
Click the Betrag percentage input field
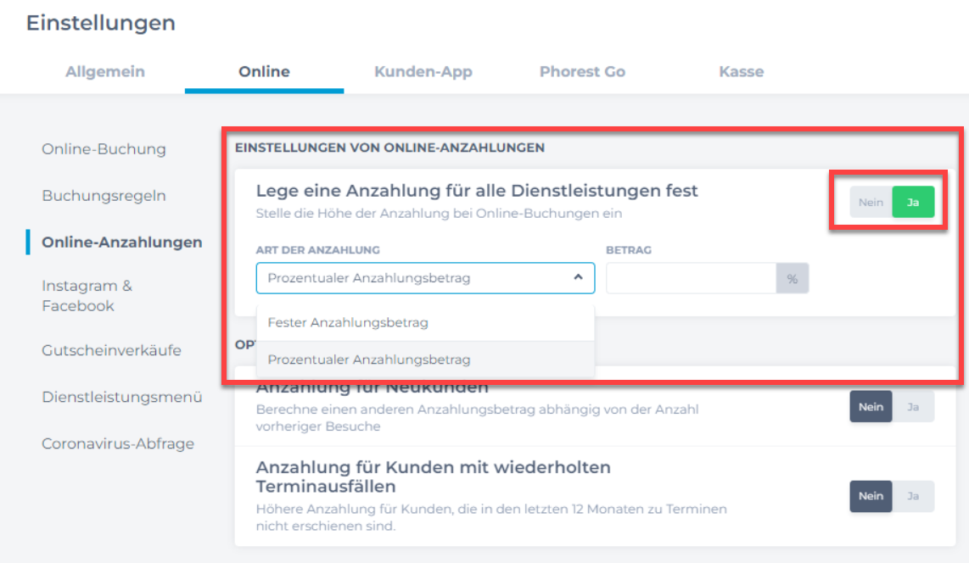(691, 278)
